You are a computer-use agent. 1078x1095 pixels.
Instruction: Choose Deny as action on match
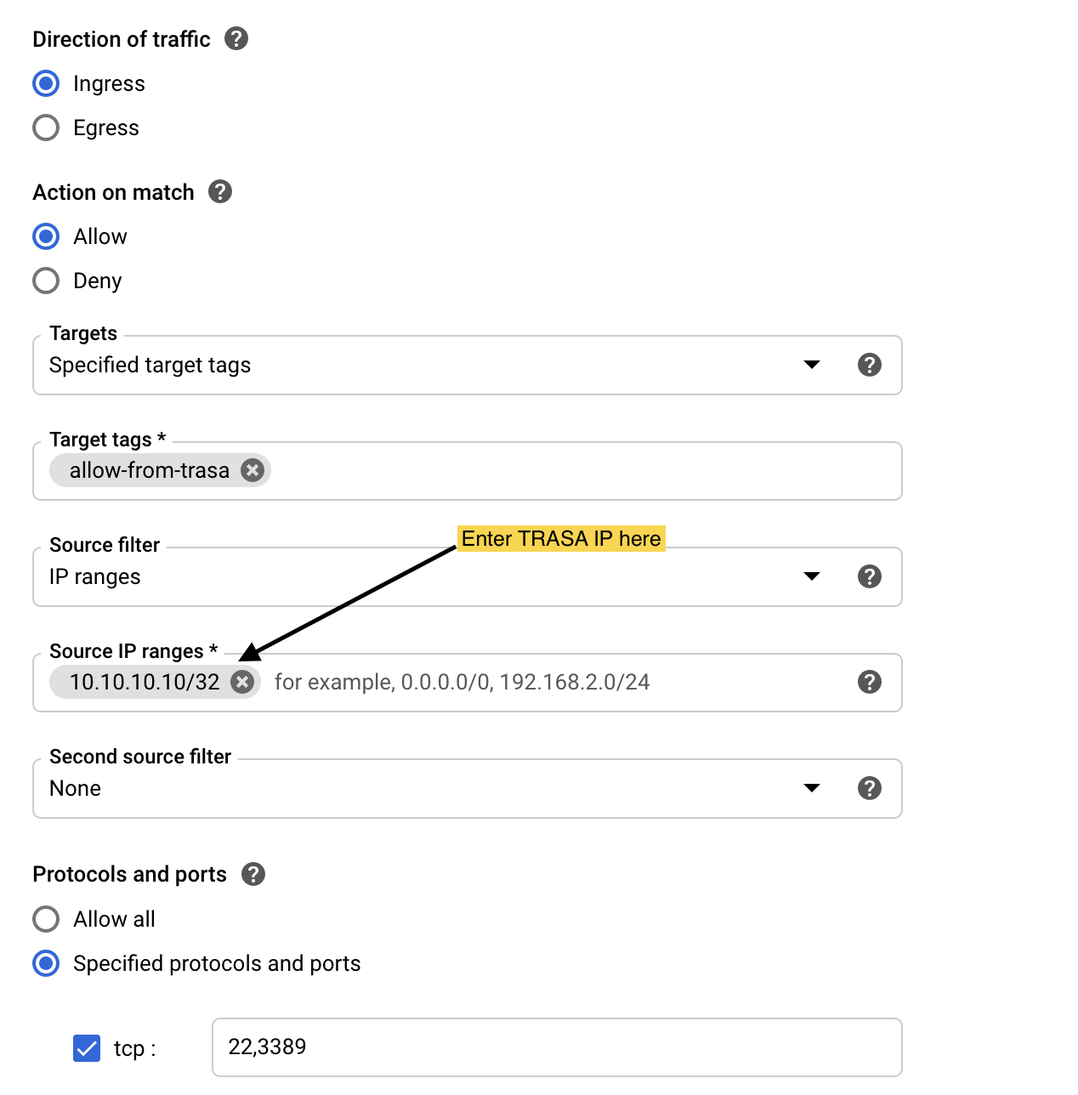(x=46, y=281)
